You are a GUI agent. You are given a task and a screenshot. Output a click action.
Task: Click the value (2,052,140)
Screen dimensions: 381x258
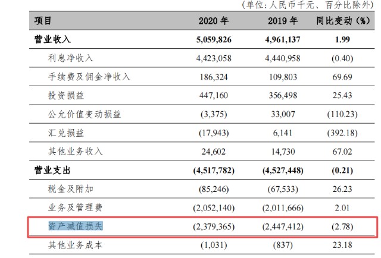coord(214,207)
